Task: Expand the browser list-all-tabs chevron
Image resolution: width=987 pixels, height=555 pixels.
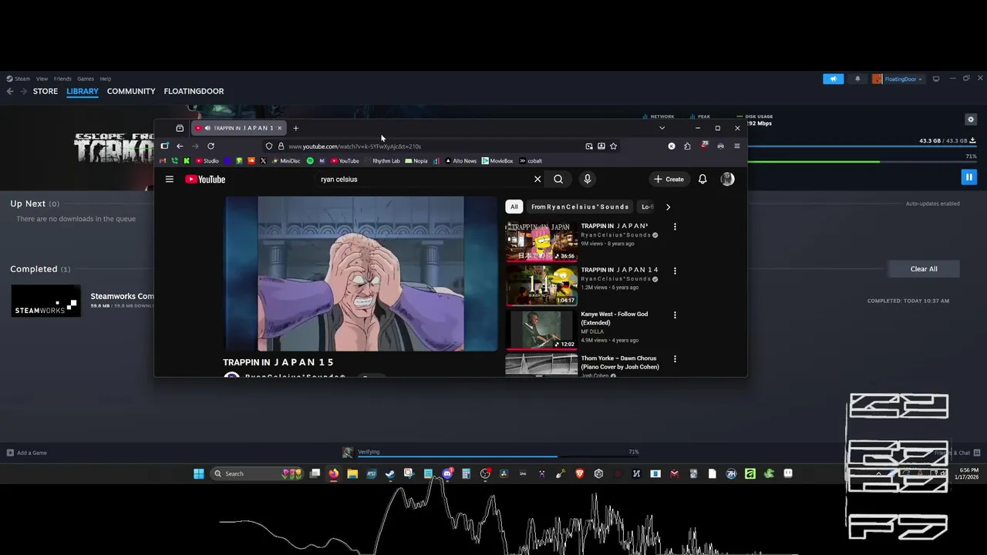Action: (662, 128)
